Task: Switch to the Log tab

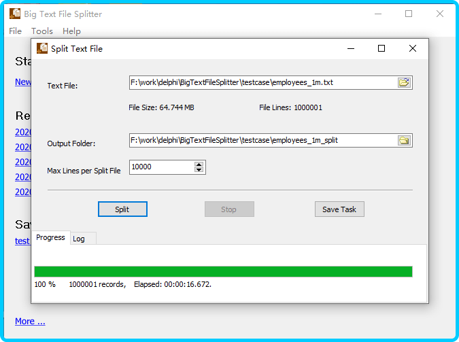Action: tap(79, 239)
